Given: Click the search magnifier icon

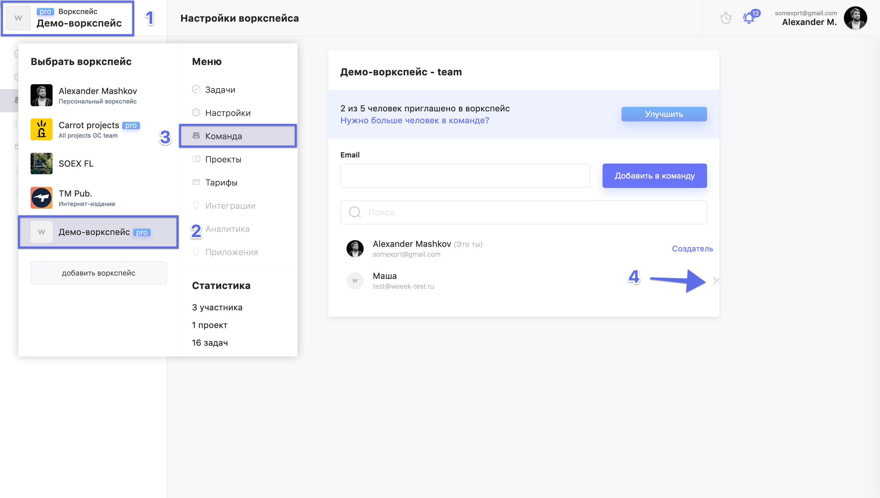Looking at the screenshot, I should [x=355, y=212].
